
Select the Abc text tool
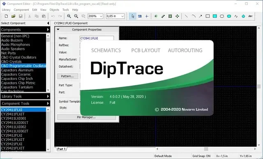point(250,16)
